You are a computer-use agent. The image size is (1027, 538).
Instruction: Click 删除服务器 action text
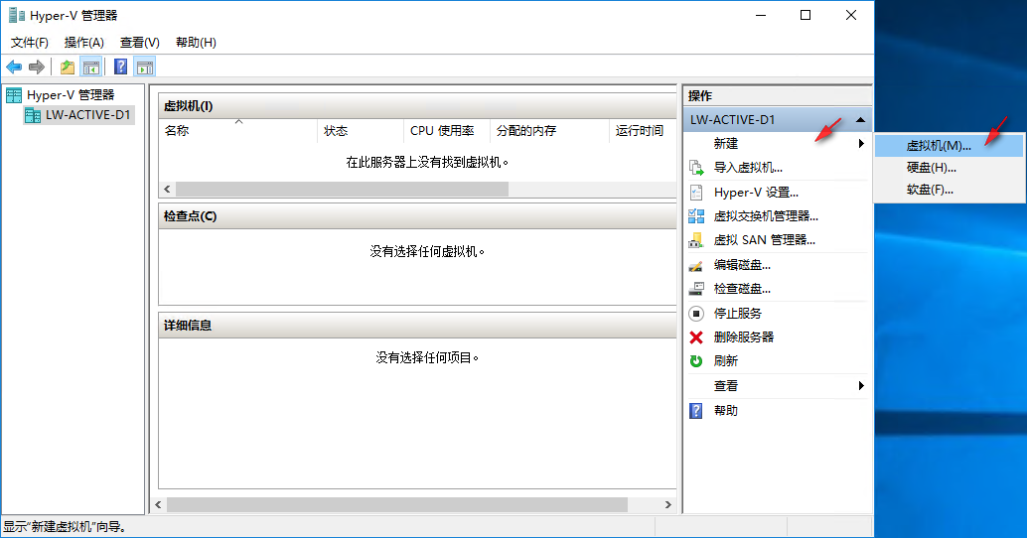point(744,337)
